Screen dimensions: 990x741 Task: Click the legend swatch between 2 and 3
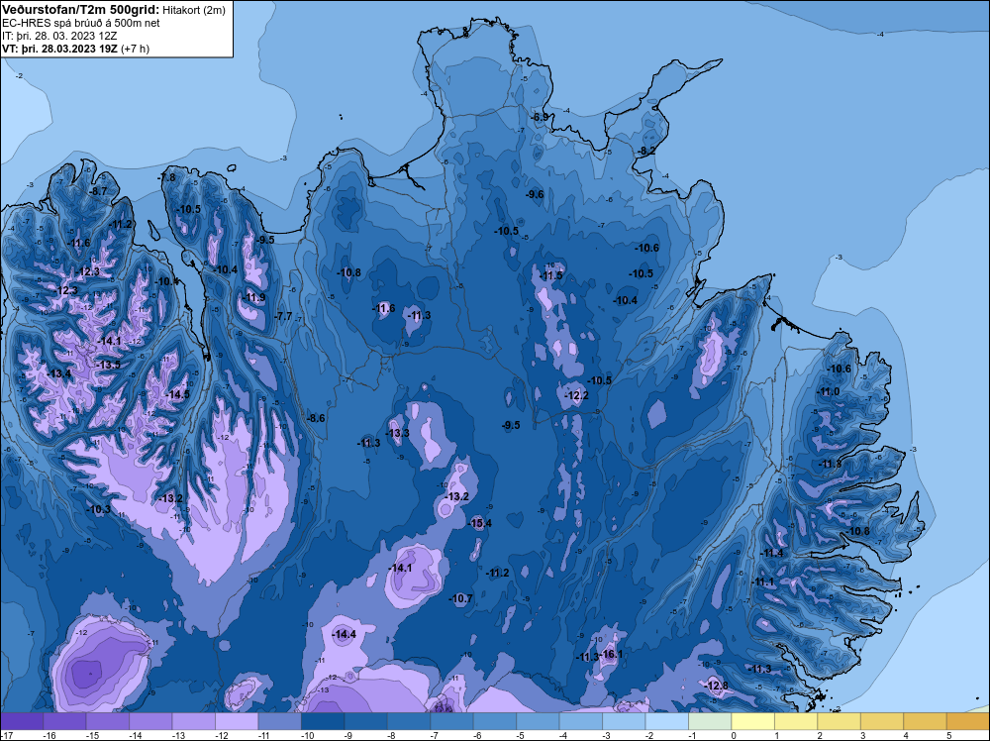[x=838, y=721]
